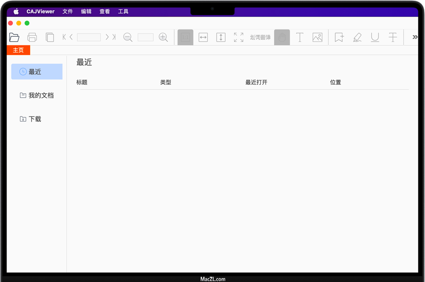
Task: Open a file with the folder icon
Action: click(x=14, y=37)
